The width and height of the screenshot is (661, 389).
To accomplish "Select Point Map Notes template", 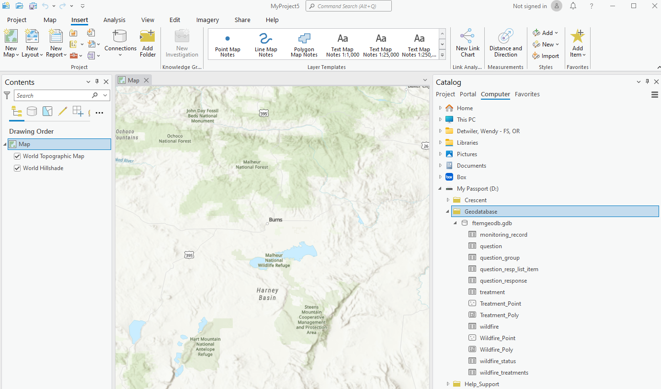I will tap(228, 44).
